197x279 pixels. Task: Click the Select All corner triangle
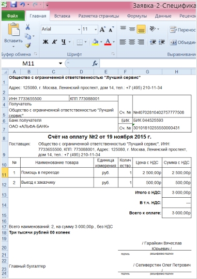pos(5,72)
